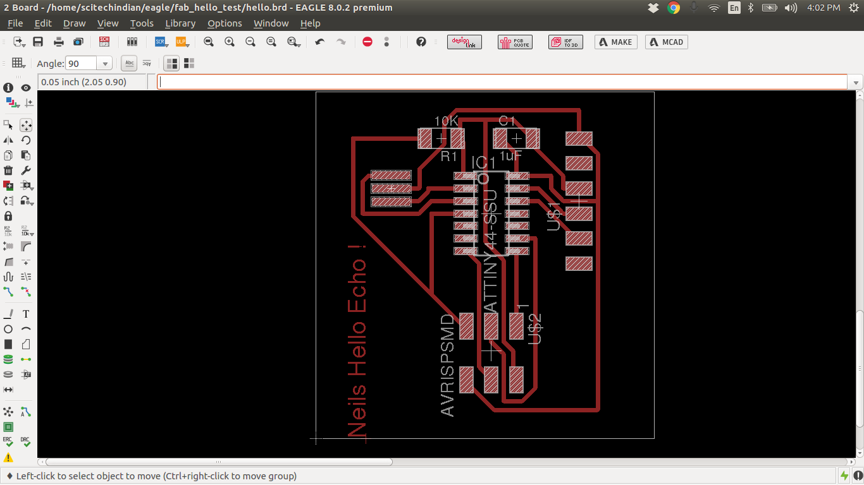Select the Lock tool
Viewport: 864px width, 485px height.
coord(8,216)
